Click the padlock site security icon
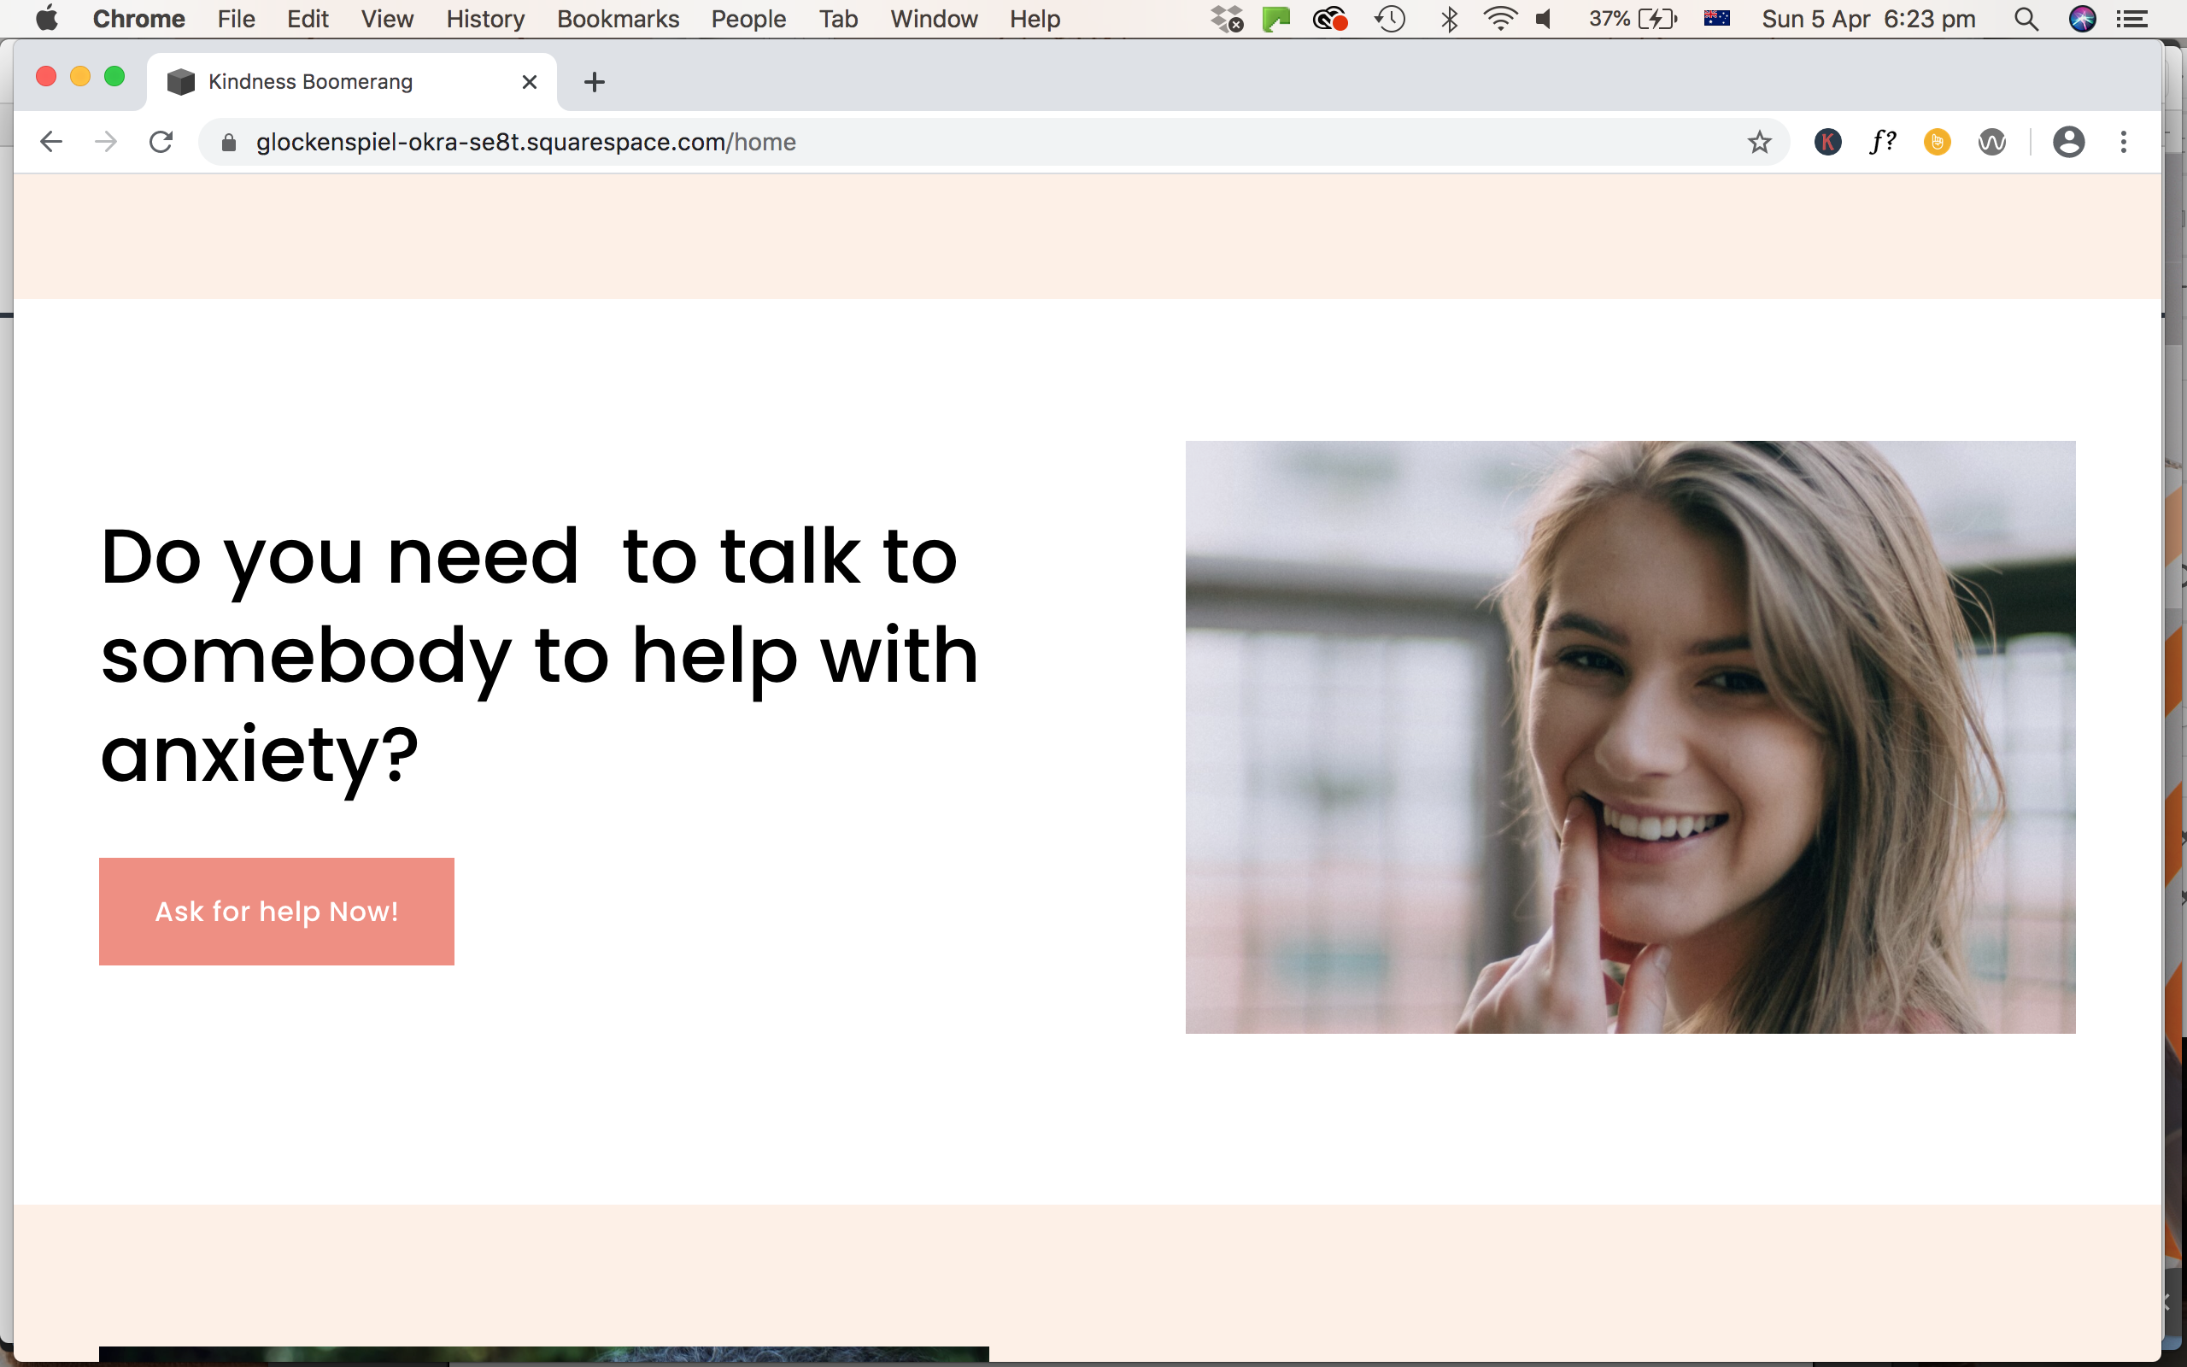The image size is (2187, 1367). coord(227,141)
